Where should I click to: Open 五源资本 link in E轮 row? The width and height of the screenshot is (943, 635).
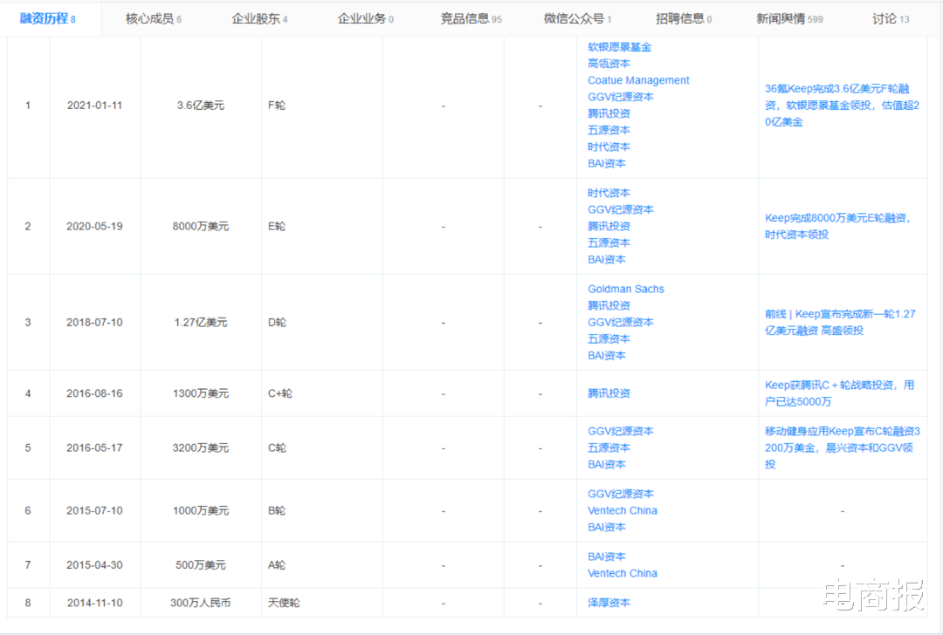pos(609,242)
